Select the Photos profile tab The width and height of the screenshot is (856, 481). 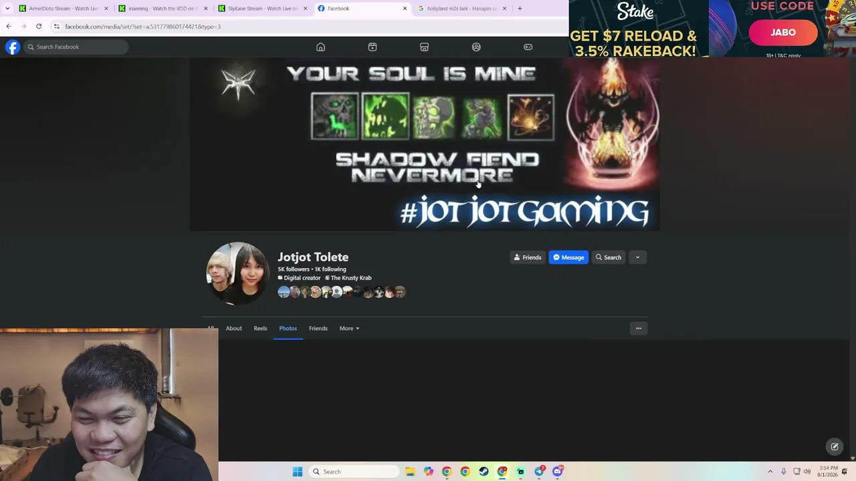click(288, 328)
